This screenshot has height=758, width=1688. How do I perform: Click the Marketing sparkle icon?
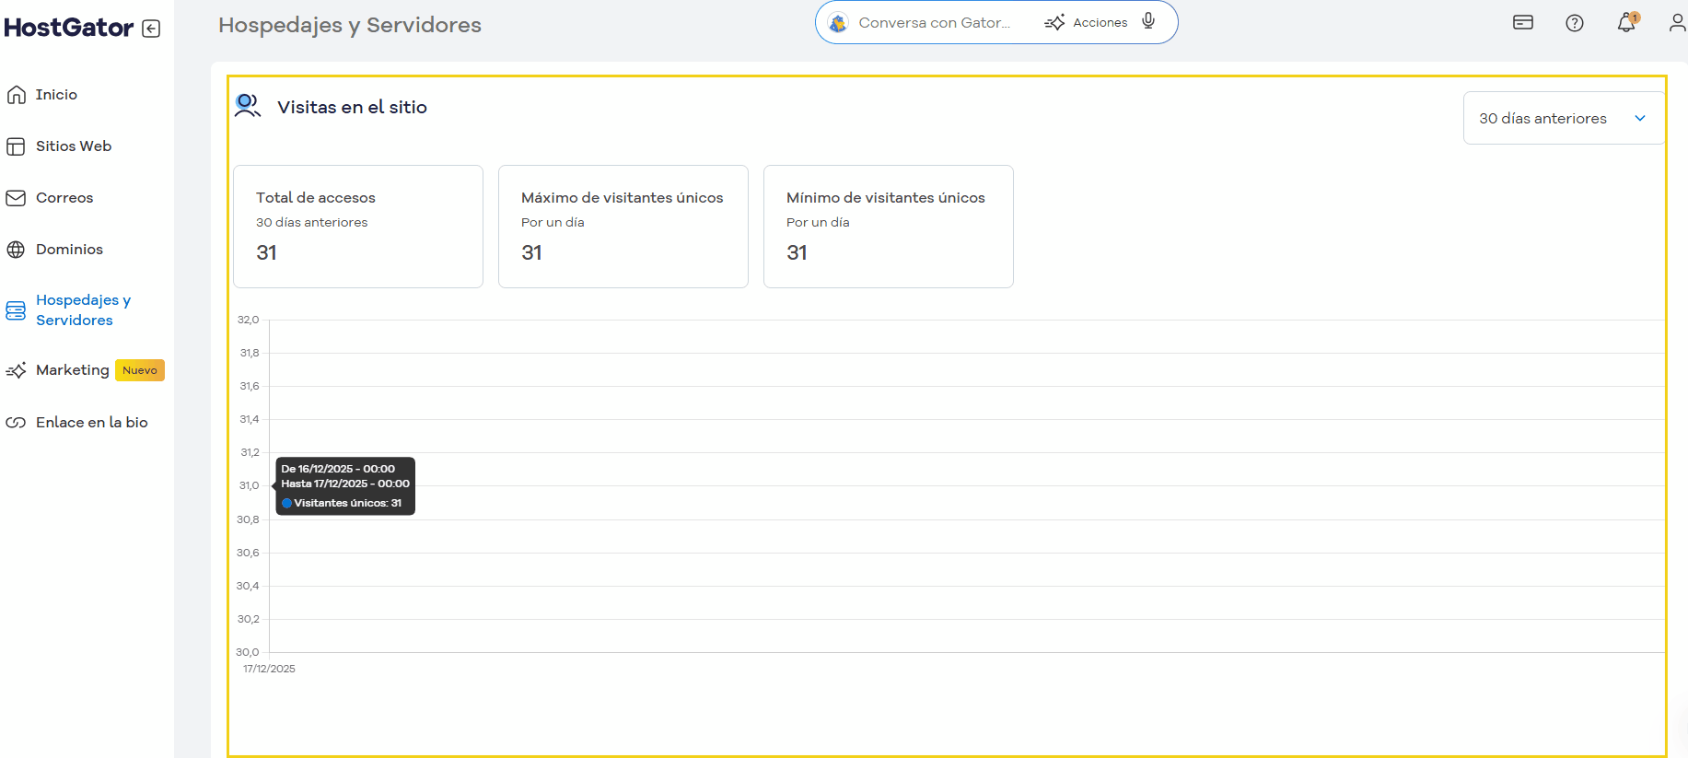tap(16, 370)
